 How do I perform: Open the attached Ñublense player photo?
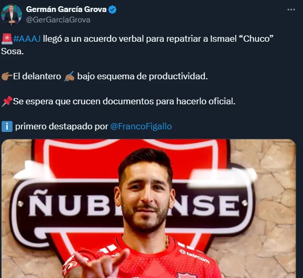point(149,209)
